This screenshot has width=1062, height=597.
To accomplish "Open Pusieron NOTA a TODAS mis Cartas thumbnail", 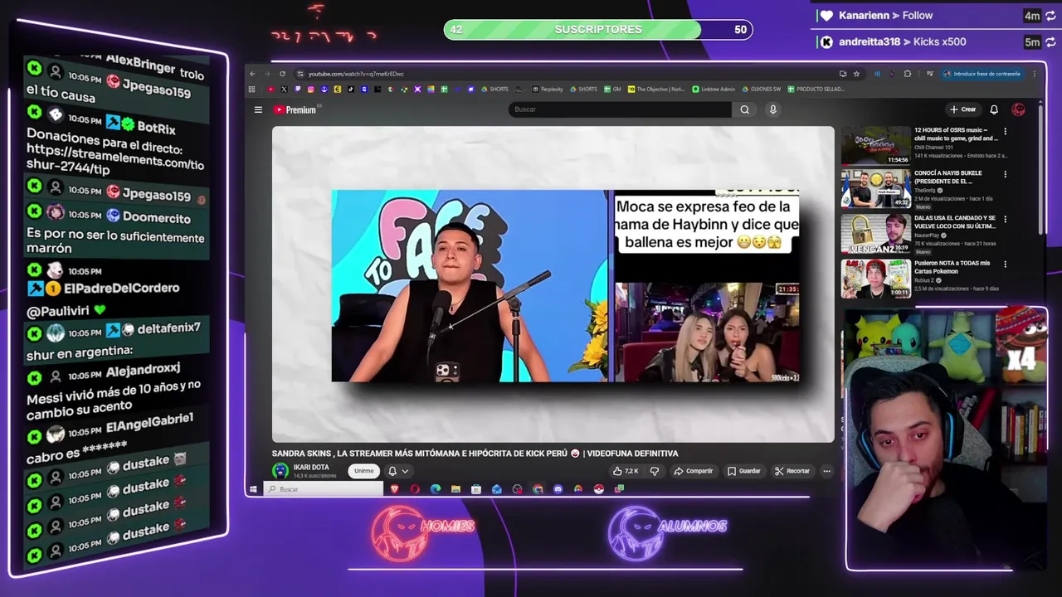I will [875, 279].
